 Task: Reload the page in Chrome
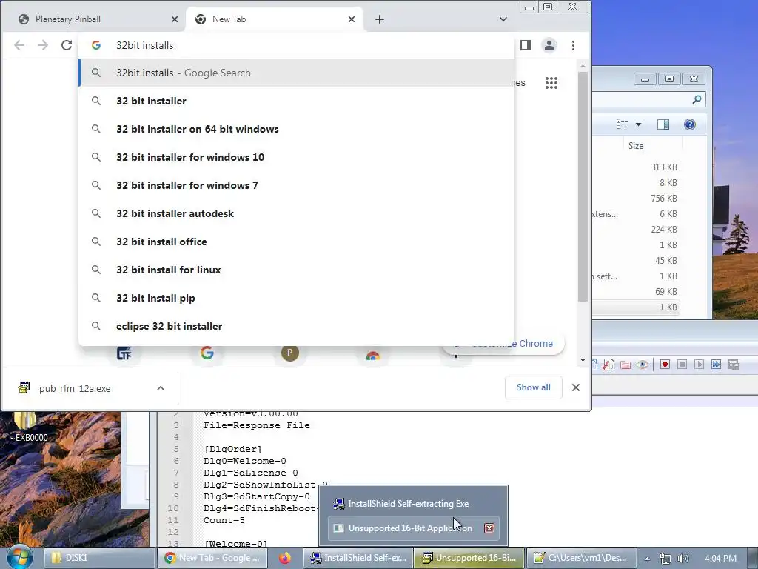67,45
